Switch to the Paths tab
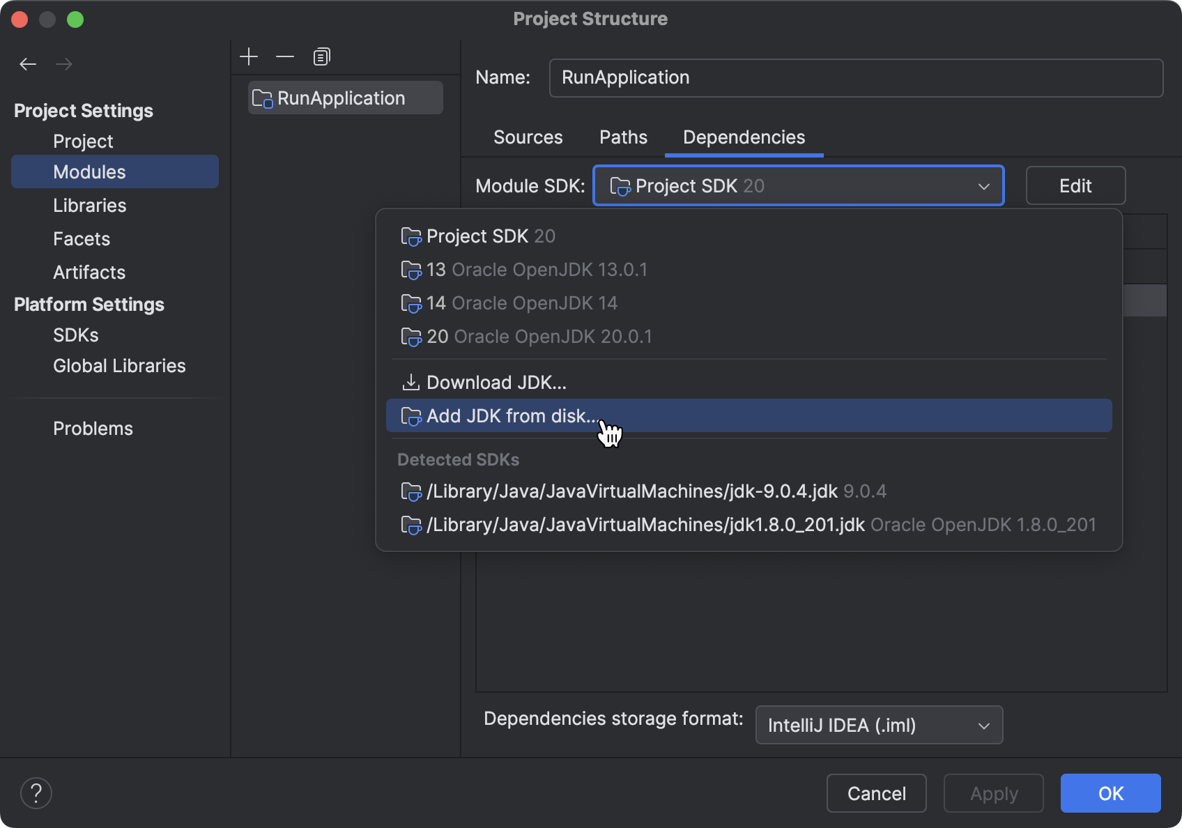This screenshot has width=1182, height=828. pyautogui.click(x=622, y=137)
